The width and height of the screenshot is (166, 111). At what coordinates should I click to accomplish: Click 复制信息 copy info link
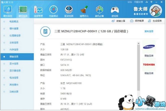click(149, 31)
